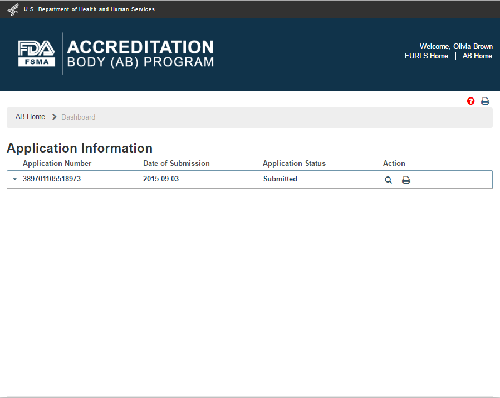Click the red help question mark icon
500x398 pixels.
pos(471,101)
